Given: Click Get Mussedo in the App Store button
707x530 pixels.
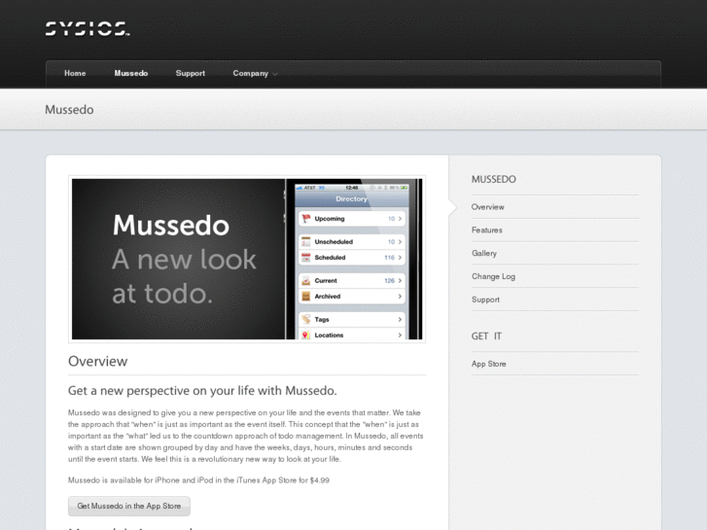Looking at the screenshot, I should [129, 506].
